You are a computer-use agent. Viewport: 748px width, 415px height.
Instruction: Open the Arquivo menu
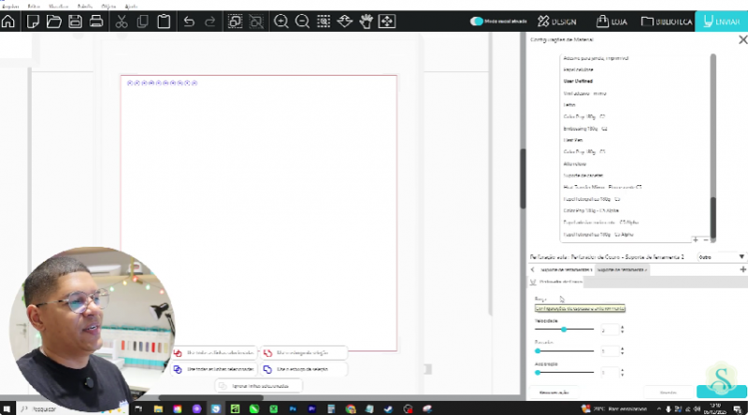click(x=10, y=7)
